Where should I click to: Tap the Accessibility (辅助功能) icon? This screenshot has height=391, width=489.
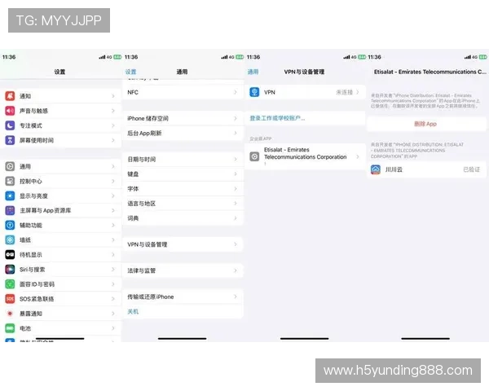(10, 225)
